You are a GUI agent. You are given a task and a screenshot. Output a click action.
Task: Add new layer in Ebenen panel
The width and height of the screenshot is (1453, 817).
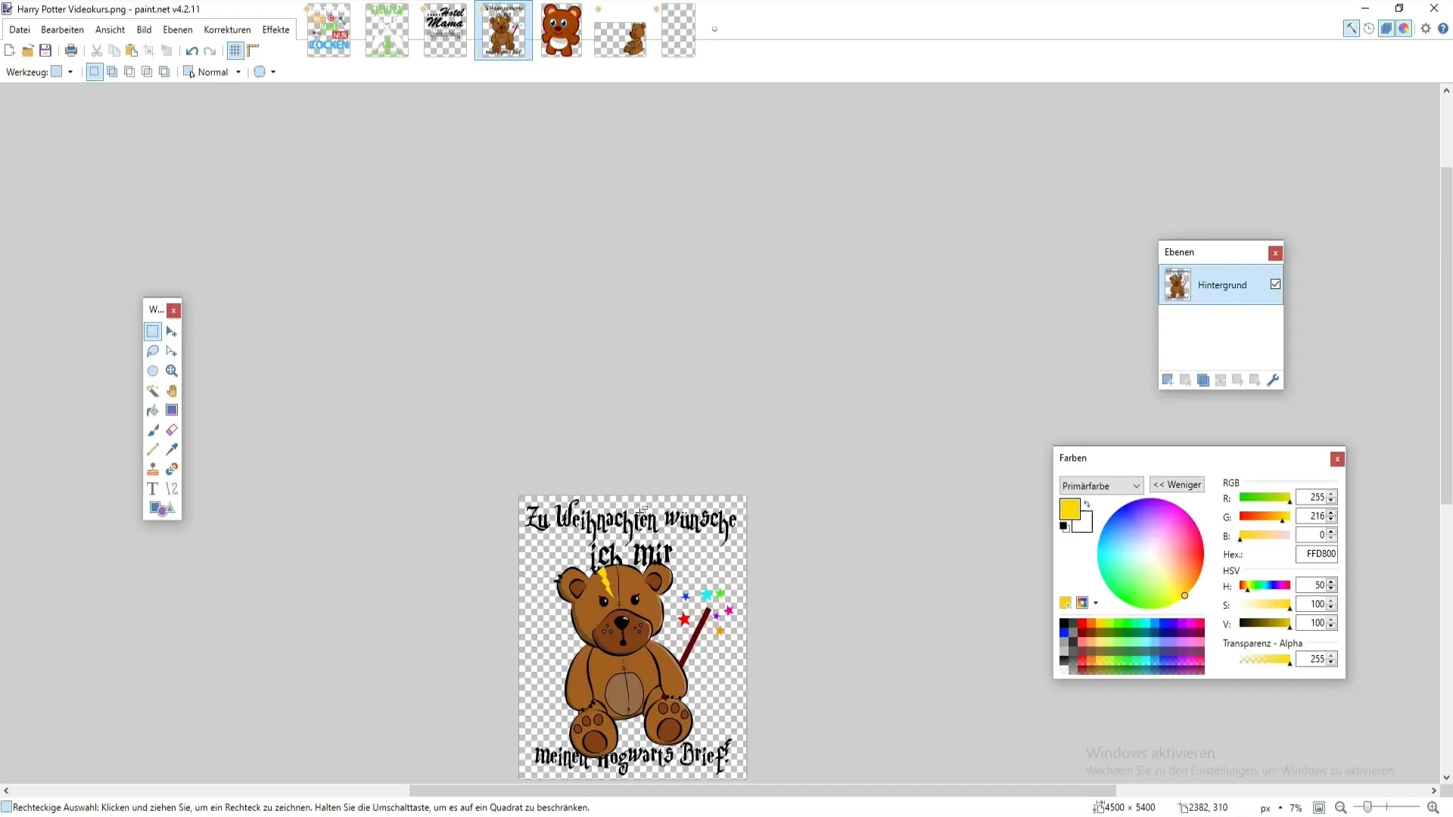coord(1168,380)
